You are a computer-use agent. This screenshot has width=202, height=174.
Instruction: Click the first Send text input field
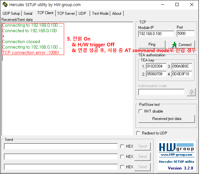(x=61, y=146)
